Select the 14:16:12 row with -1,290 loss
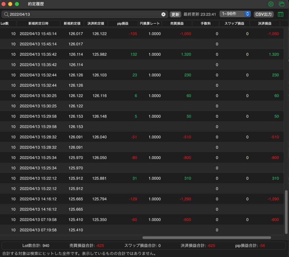This screenshot has height=257, width=289. pos(142,199)
